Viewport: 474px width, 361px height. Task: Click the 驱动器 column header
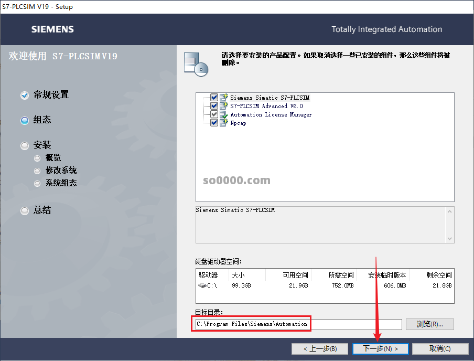pyautogui.click(x=212, y=275)
